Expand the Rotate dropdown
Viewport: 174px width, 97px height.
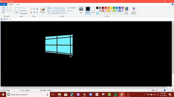click(x=27, y=13)
